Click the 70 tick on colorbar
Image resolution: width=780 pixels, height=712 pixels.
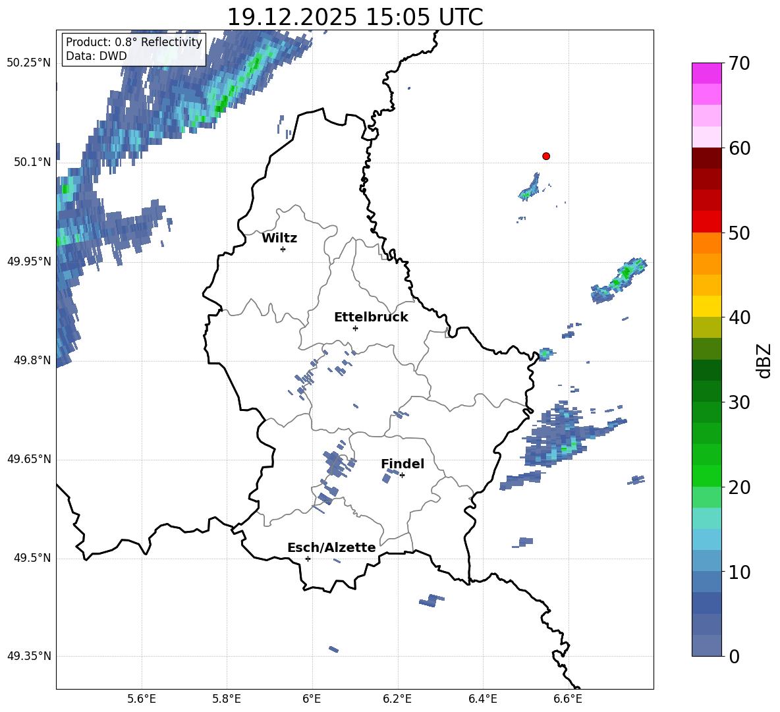(739, 63)
